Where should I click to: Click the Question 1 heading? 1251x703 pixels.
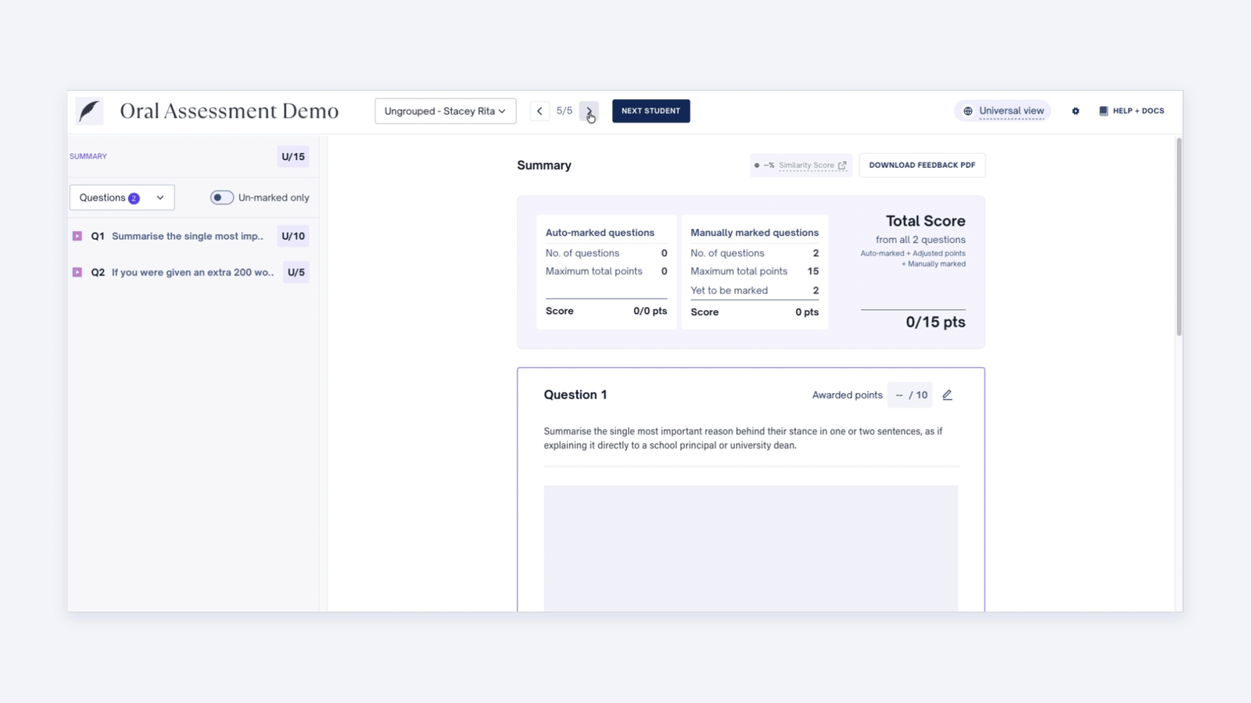click(x=575, y=395)
